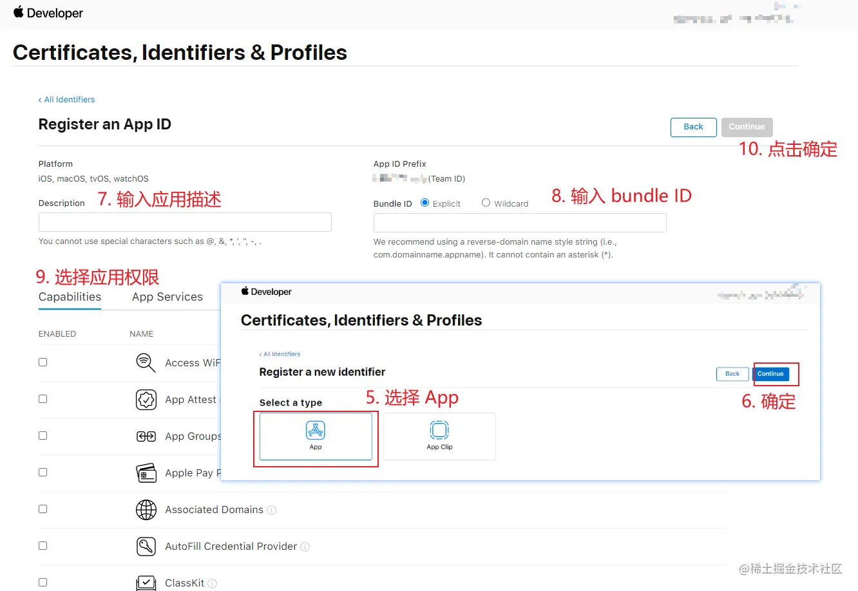Select the Wildcard Bundle ID radio button

coord(486,203)
